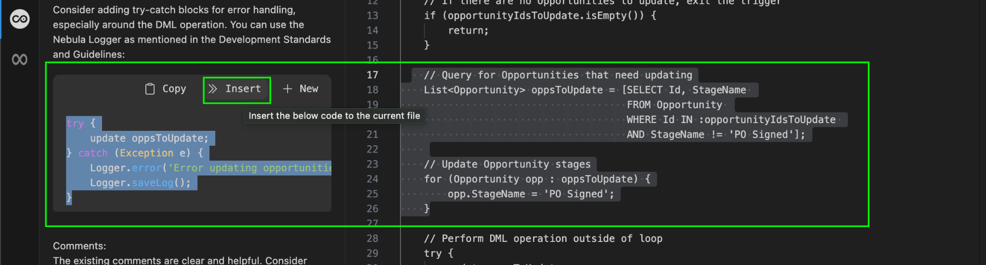The image size is (986, 265).
Task: Click the "FROM Opportunity" query line
Action: [x=674, y=105]
